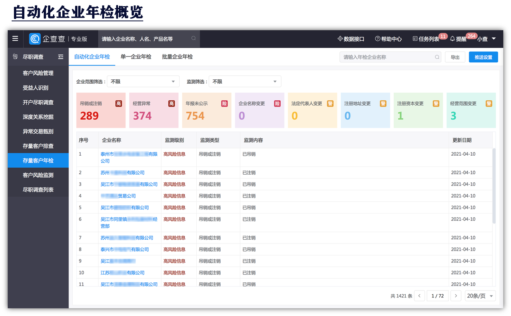Click 警 badge on 经营范围变更 card
The height and width of the screenshot is (316, 511).
point(489,103)
